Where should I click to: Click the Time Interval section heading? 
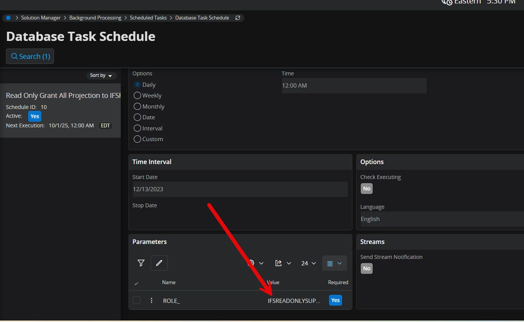point(152,162)
